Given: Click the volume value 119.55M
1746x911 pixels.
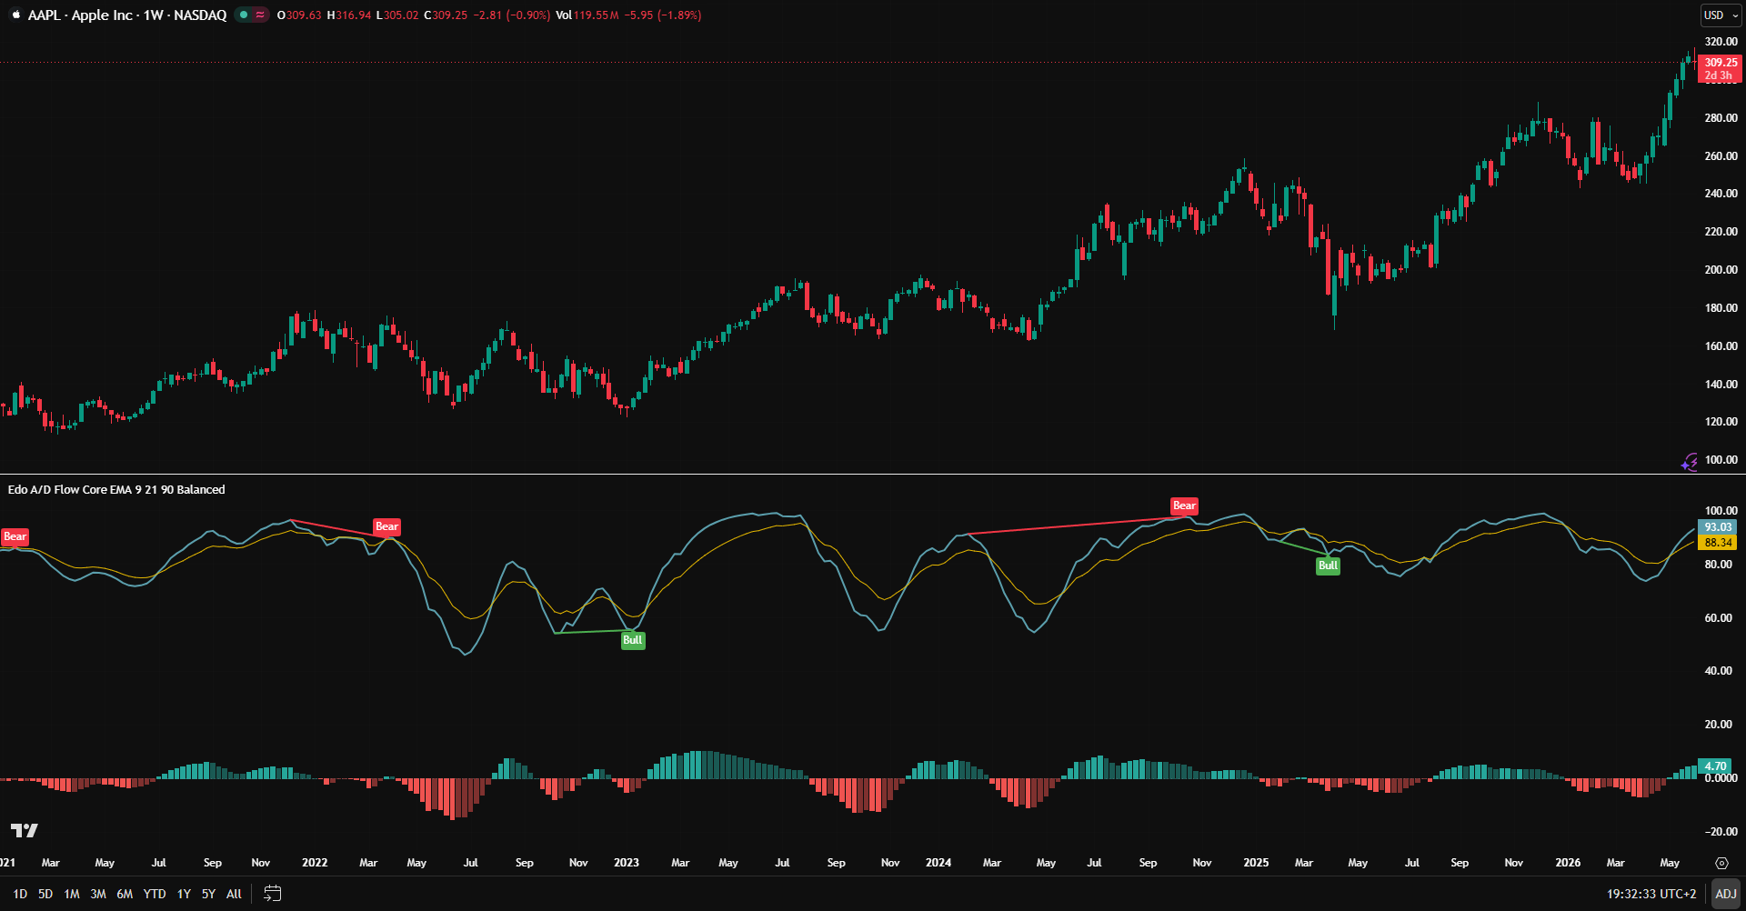Looking at the screenshot, I should pyautogui.click(x=597, y=15).
